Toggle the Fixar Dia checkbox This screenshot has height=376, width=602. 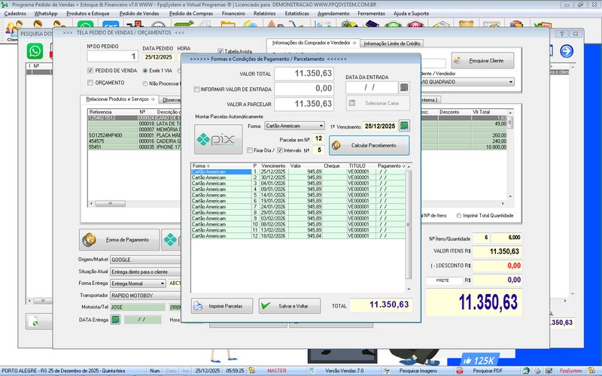coord(250,150)
